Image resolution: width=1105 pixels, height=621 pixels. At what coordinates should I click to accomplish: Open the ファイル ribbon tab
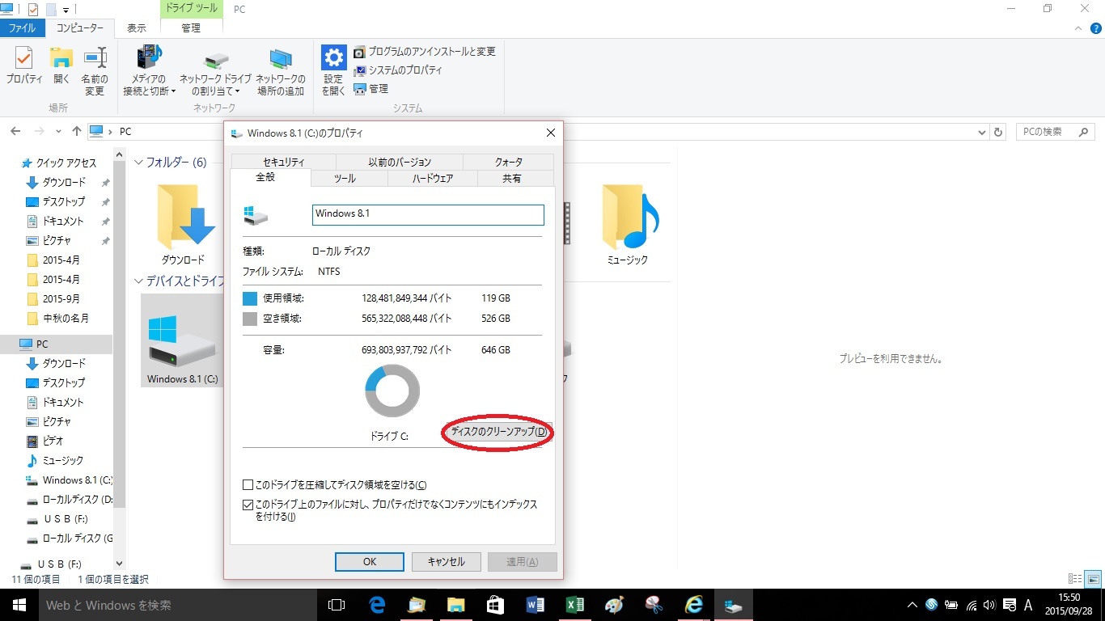22,28
